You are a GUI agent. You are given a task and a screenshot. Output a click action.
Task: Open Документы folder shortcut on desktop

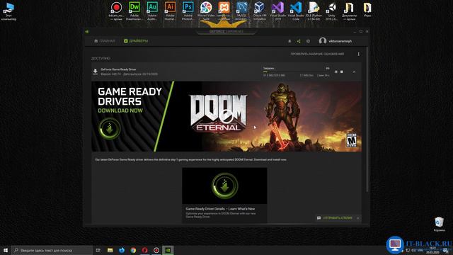pyautogui.click(x=349, y=11)
